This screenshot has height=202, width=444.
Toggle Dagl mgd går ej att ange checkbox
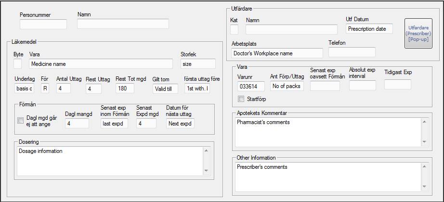[20, 121]
